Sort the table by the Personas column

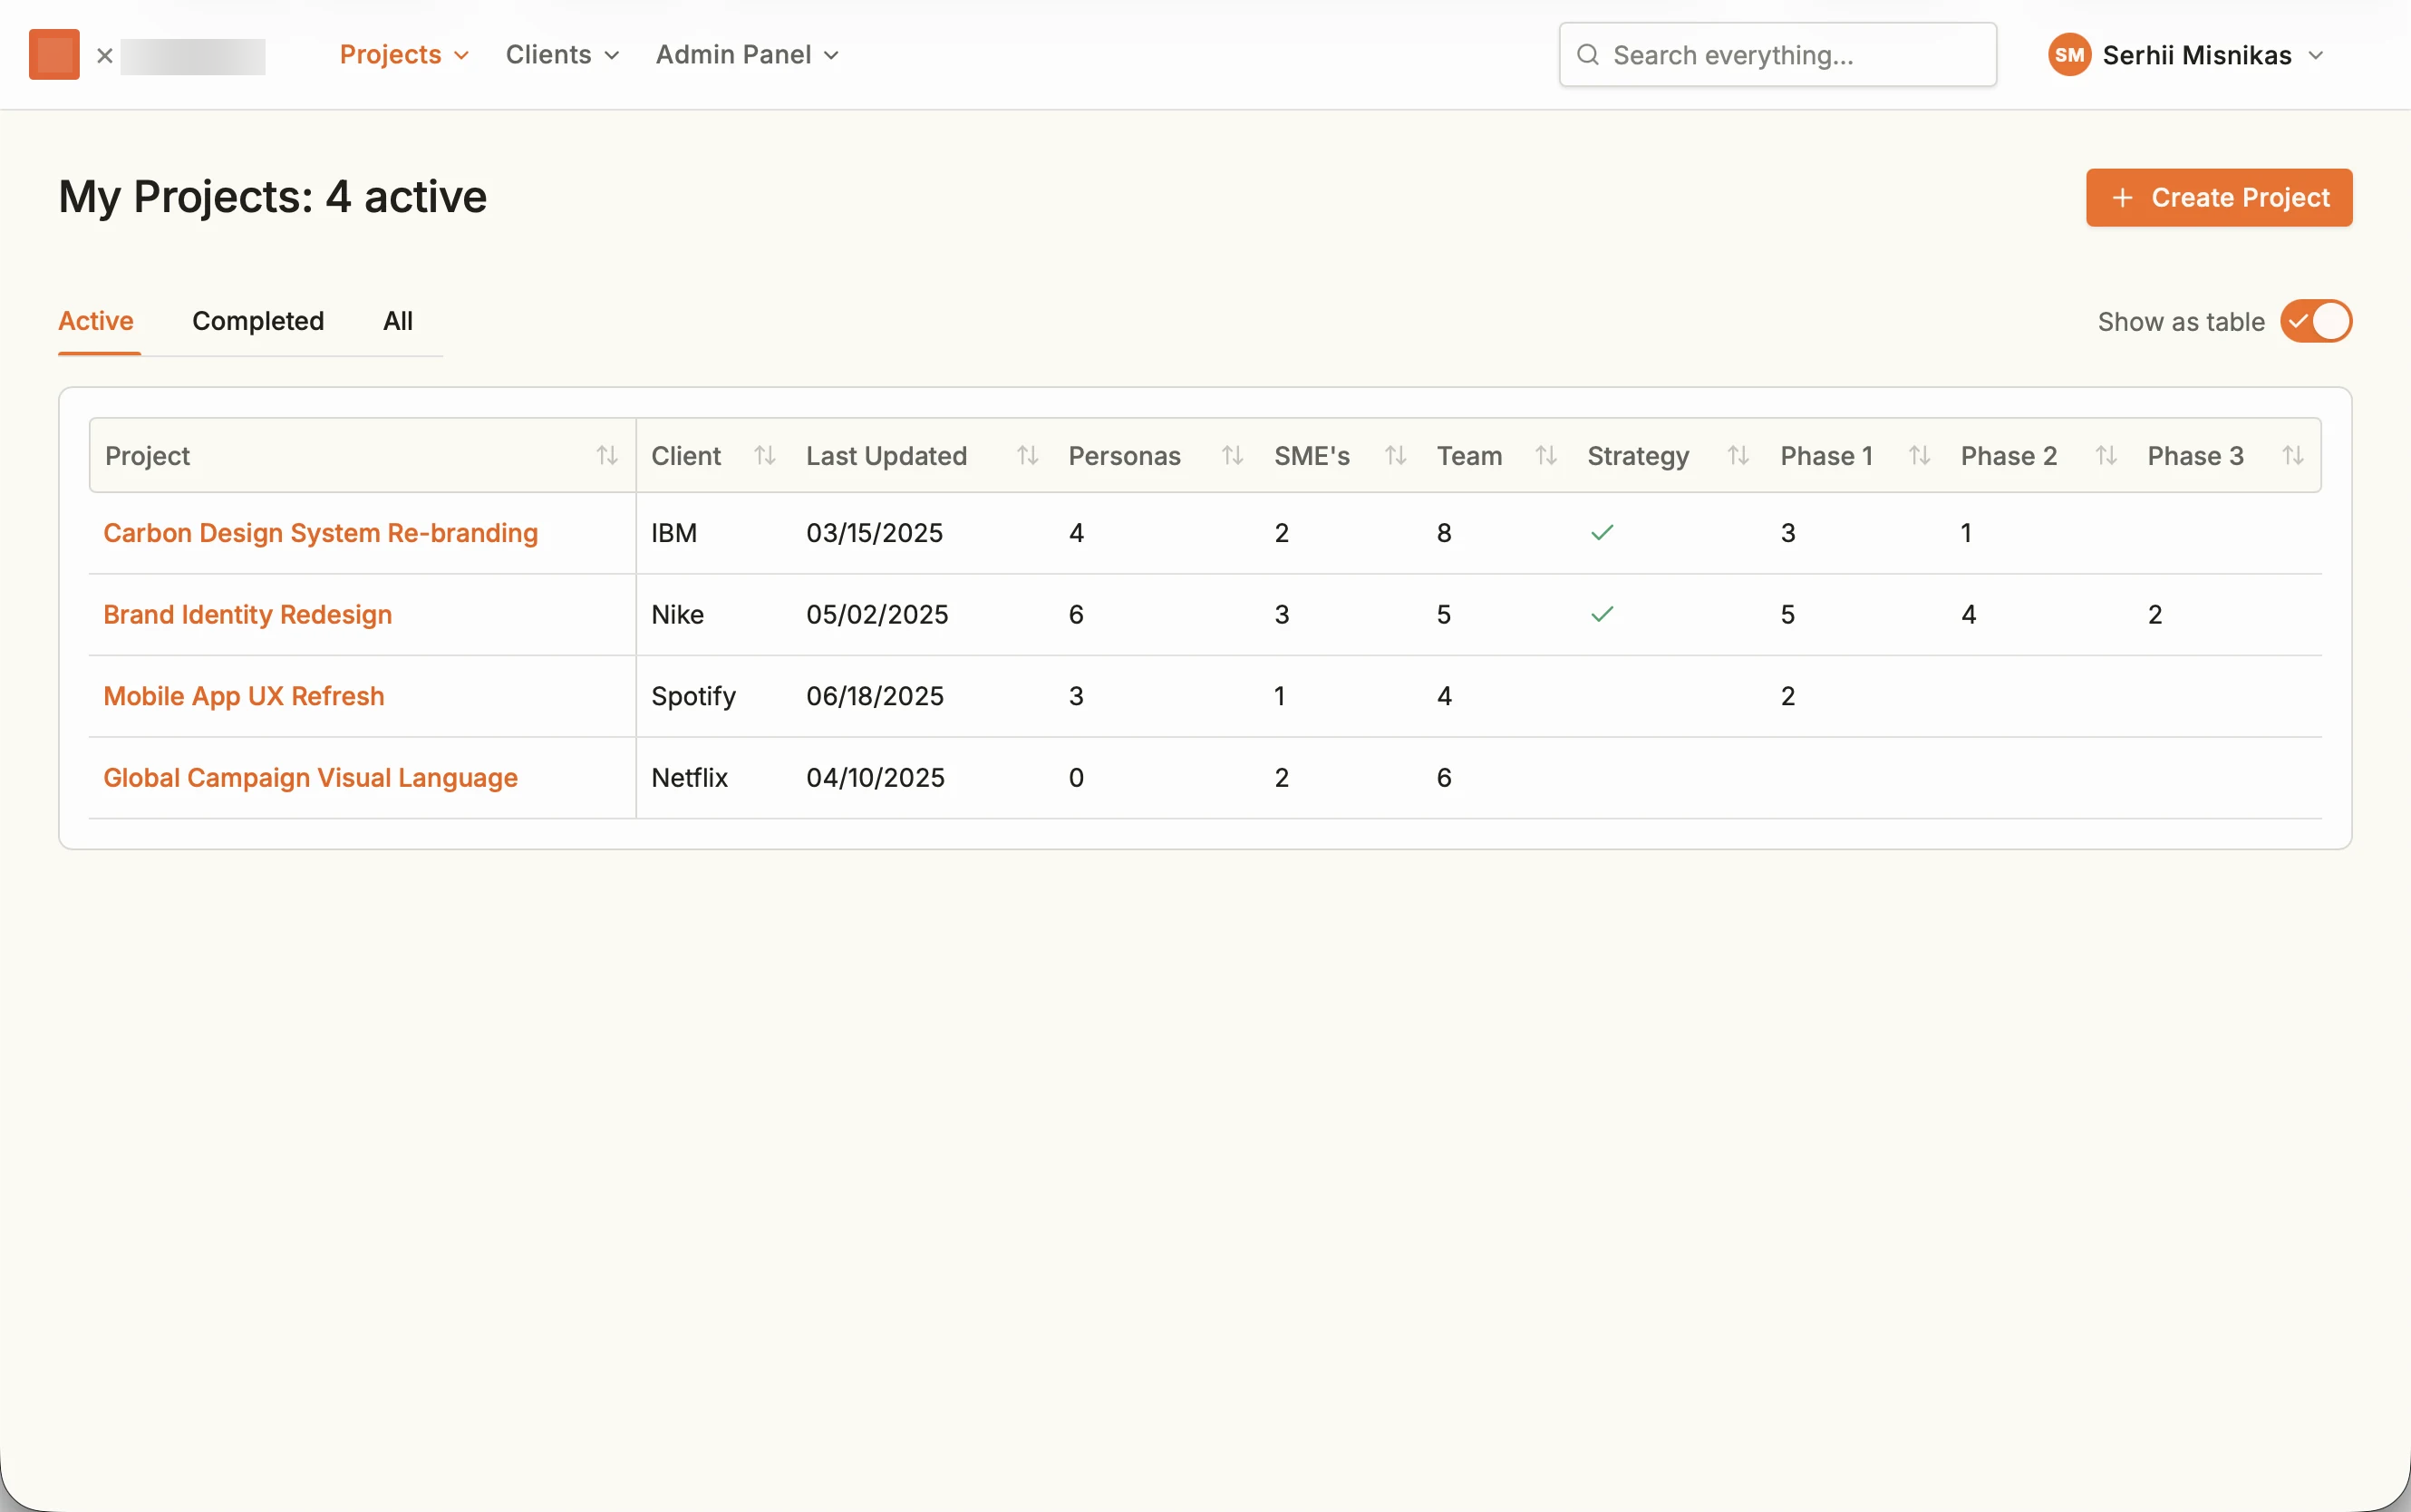pos(1233,456)
